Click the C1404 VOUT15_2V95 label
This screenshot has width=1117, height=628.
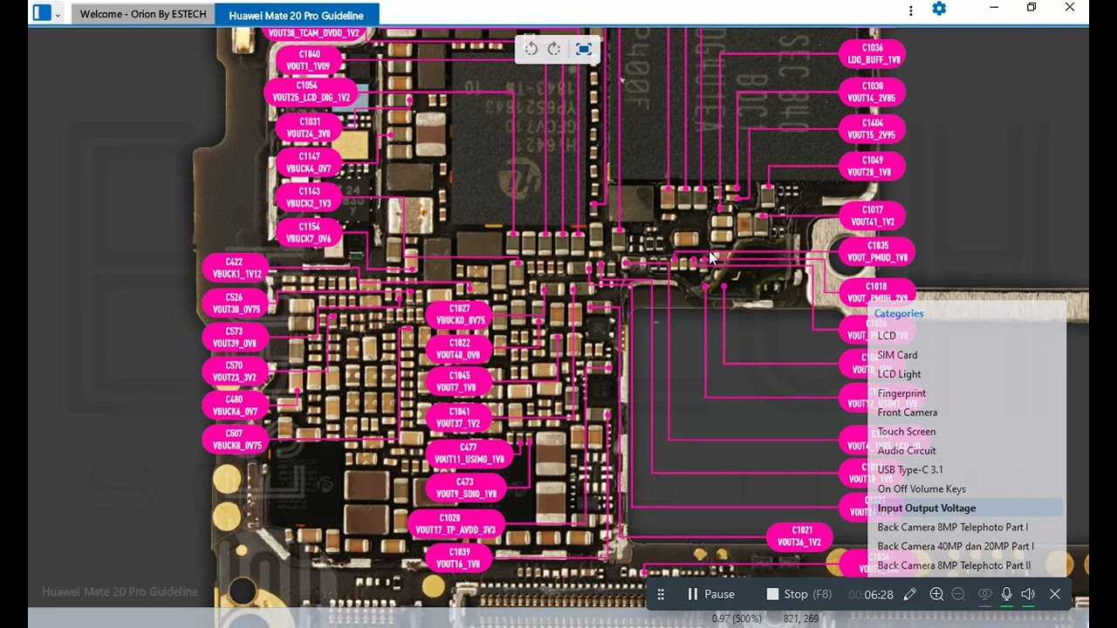873,129
